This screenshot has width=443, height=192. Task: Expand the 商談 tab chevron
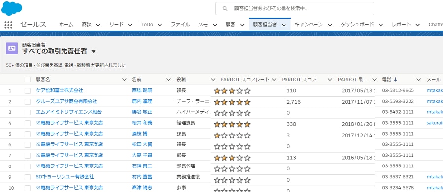98,25
